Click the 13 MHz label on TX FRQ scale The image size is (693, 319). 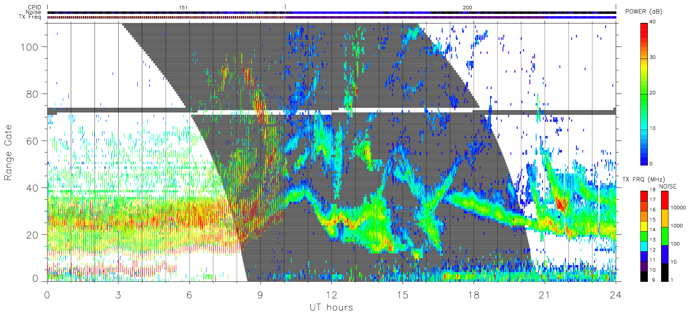pyautogui.click(x=652, y=240)
